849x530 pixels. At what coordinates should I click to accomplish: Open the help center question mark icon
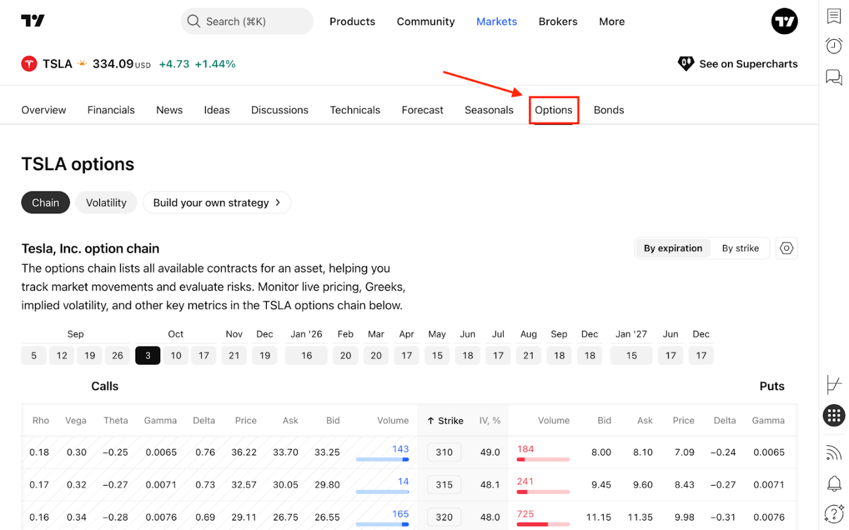click(x=834, y=514)
